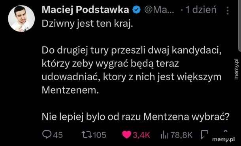
Task: Open the truncated @Ma... handle
Action: tap(159, 10)
